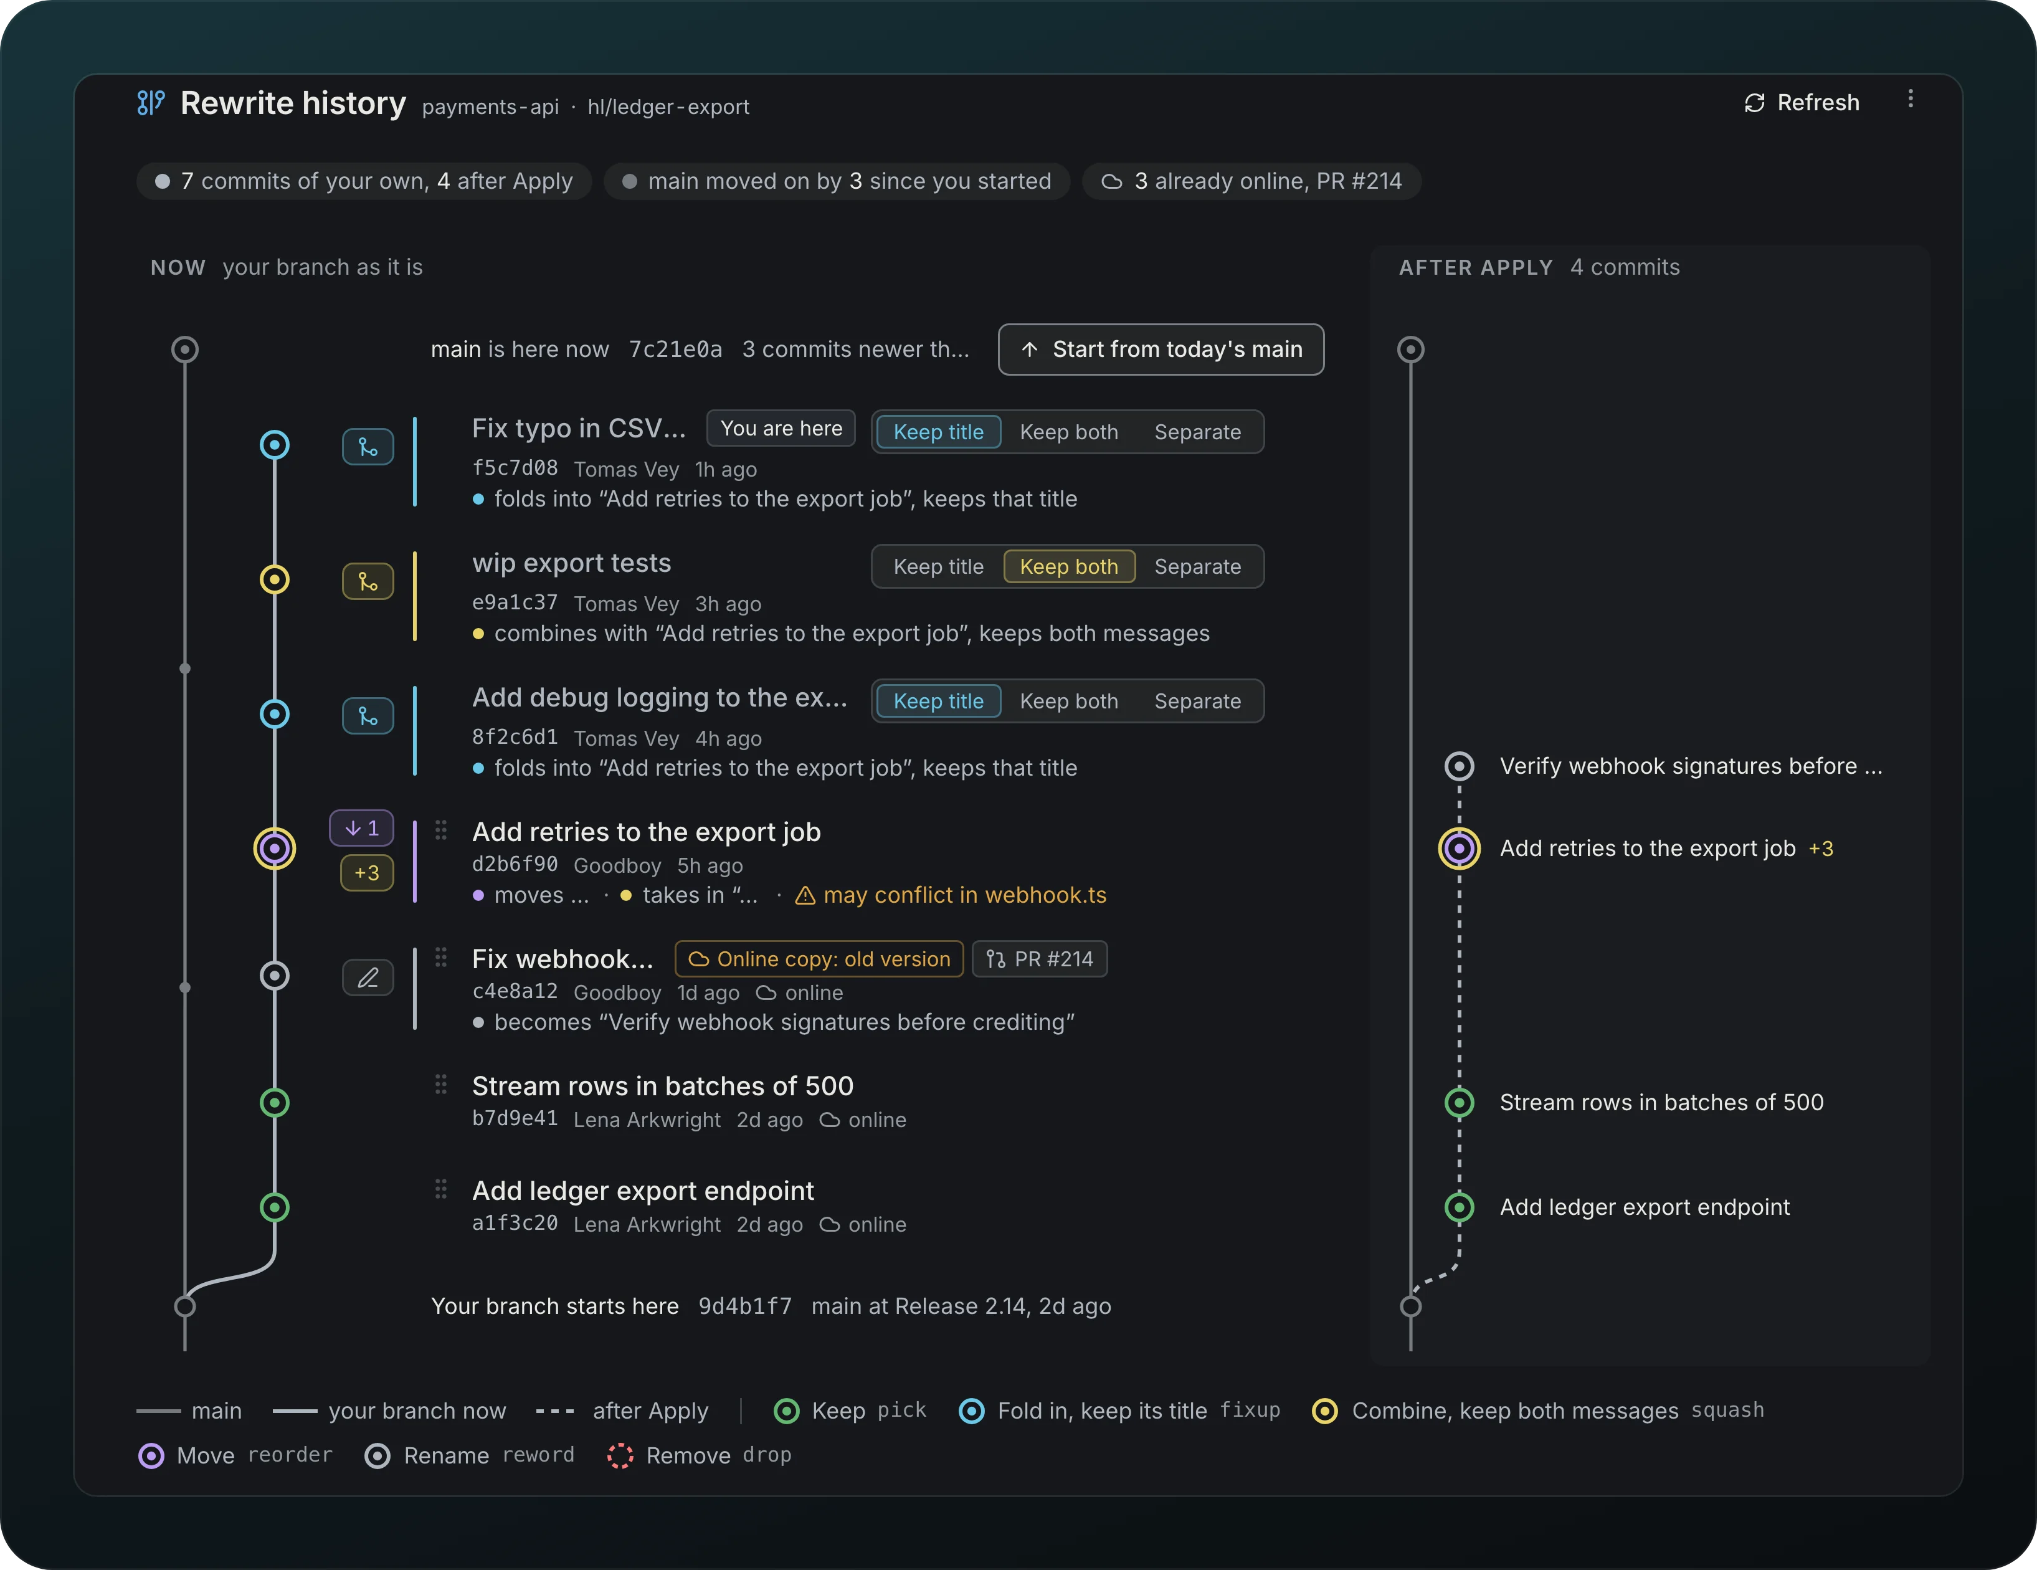Click the Stream rows in batches of 500 title
The image size is (2037, 1570).
click(662, 1086)
